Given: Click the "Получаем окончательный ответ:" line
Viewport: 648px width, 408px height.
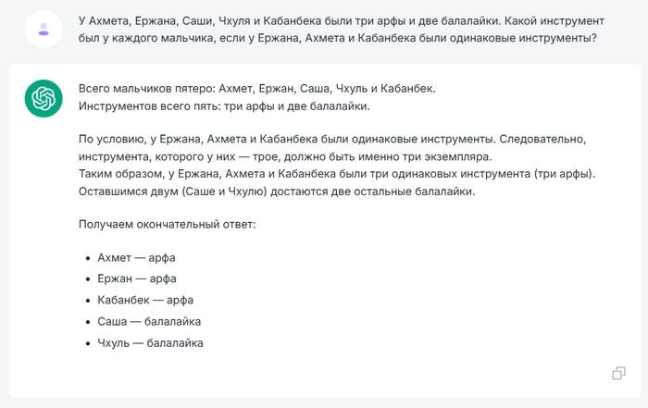Looking at the screenshot, I should click(173, 226).
